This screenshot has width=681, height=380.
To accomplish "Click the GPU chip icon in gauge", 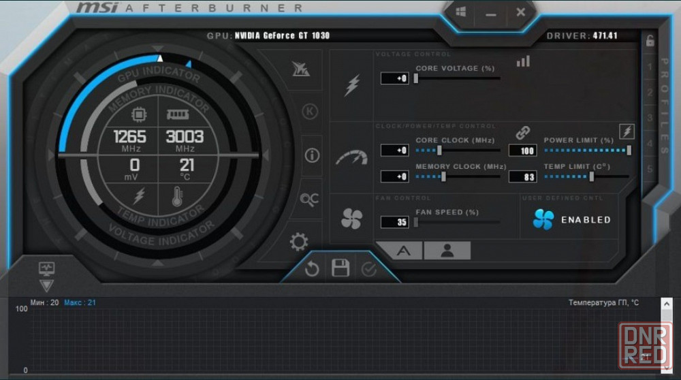I will pos(138,114).
